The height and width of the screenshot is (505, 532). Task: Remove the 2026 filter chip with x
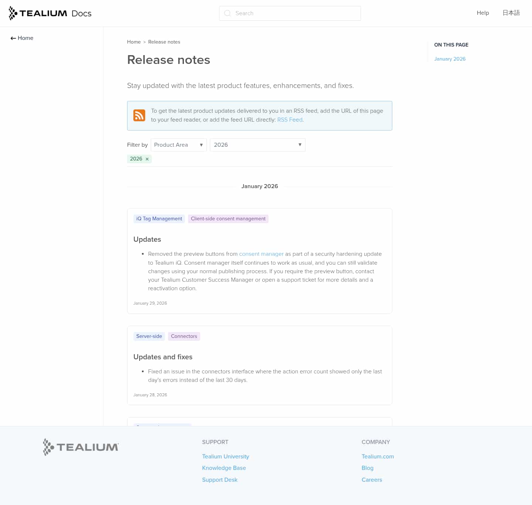[147, 159]
